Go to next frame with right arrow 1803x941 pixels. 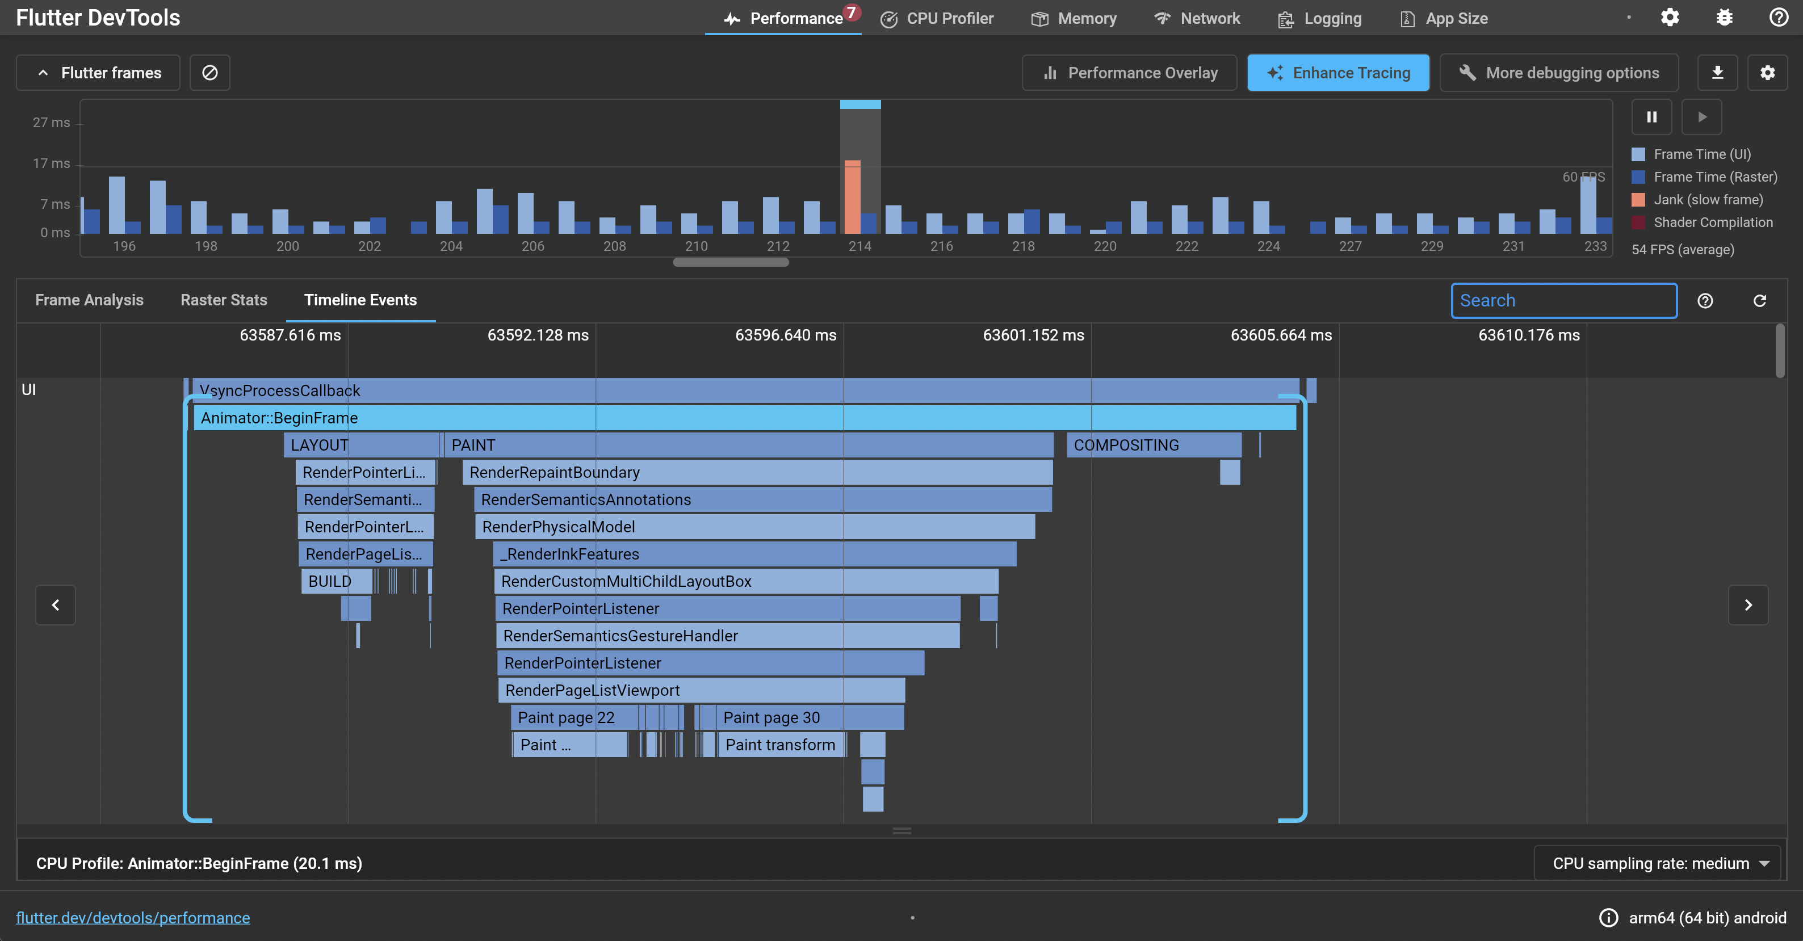click(x=1748, y=605)
